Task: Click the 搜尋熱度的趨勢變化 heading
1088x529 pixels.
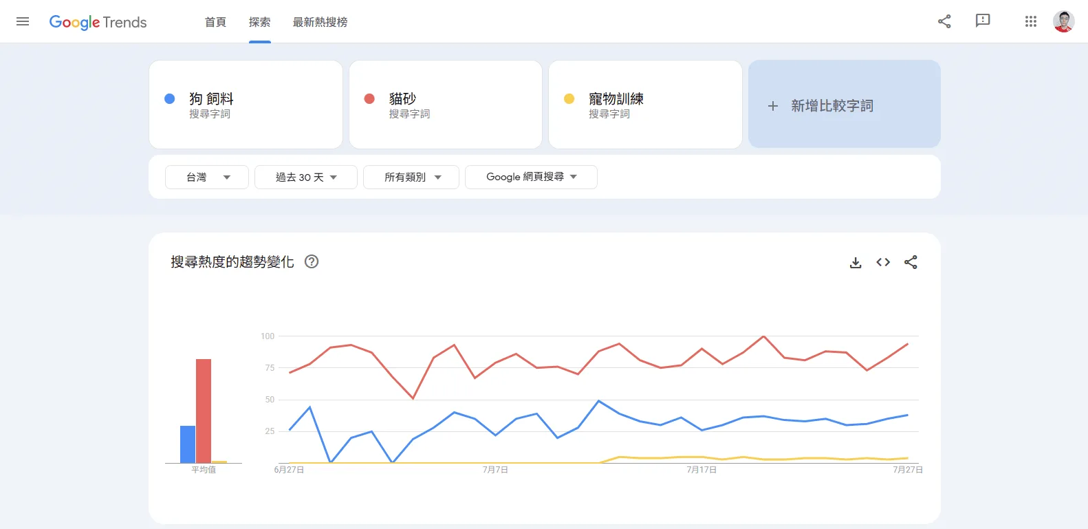Action: [x=232, y=262]
